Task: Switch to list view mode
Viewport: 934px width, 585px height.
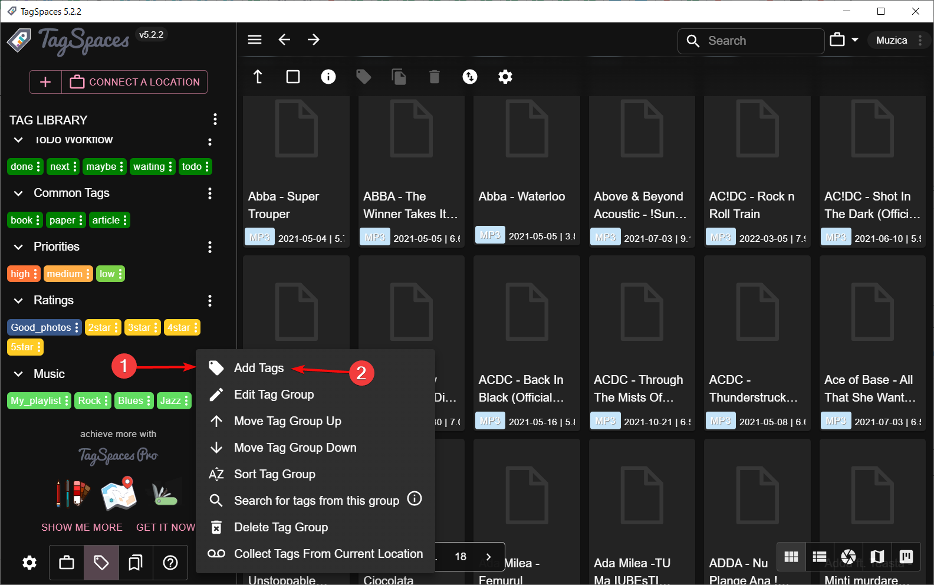Action: [820, 557]
